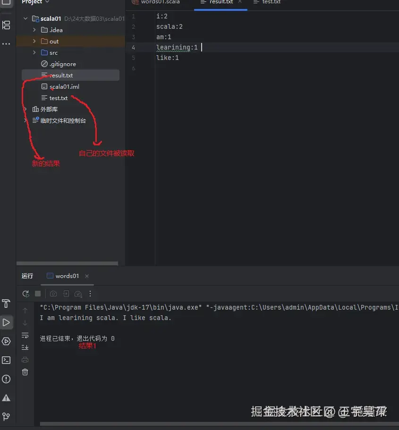Switch to the test.txt editor tab
This screenshot has width=399, height=430.
pyautogui.click(x=267, y=2)
